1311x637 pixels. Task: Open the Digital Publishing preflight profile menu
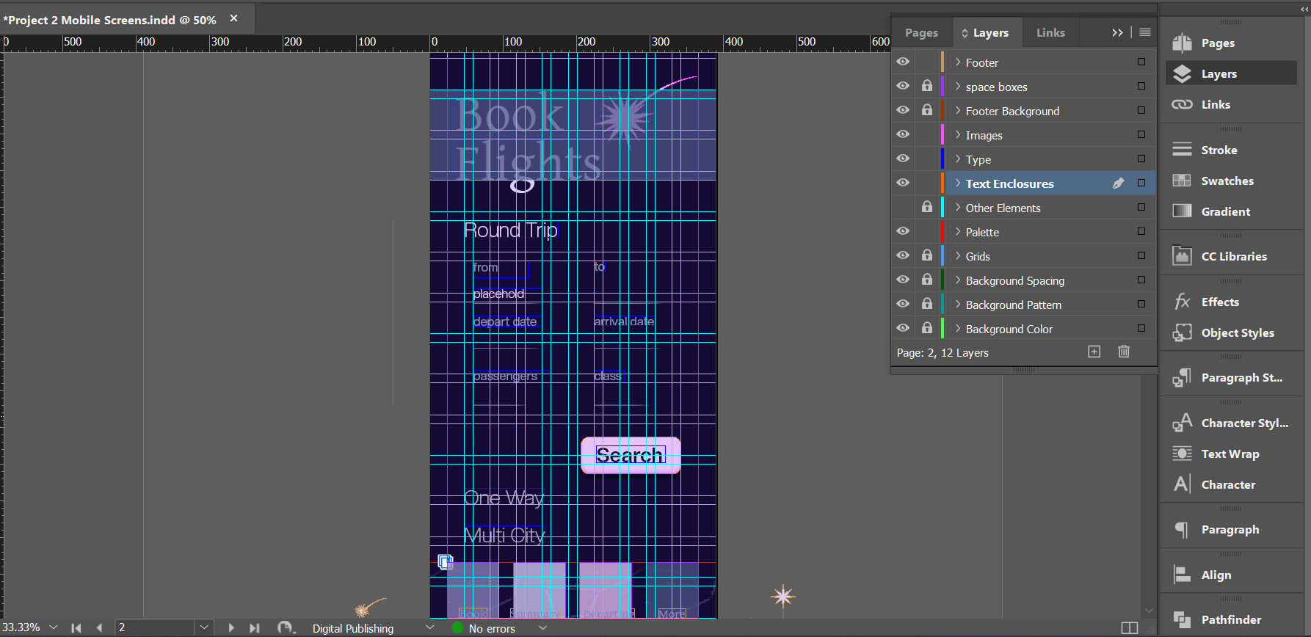[x=429, y=627]
